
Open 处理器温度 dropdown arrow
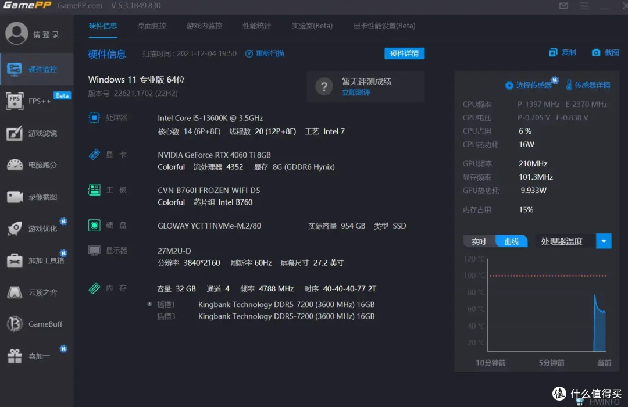(x=604, y=241)
